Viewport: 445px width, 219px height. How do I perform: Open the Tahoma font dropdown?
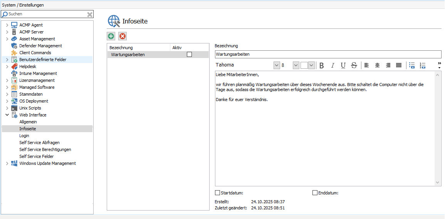[x=277, y=65]
